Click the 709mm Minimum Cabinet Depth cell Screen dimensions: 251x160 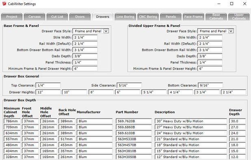[12, 127]
